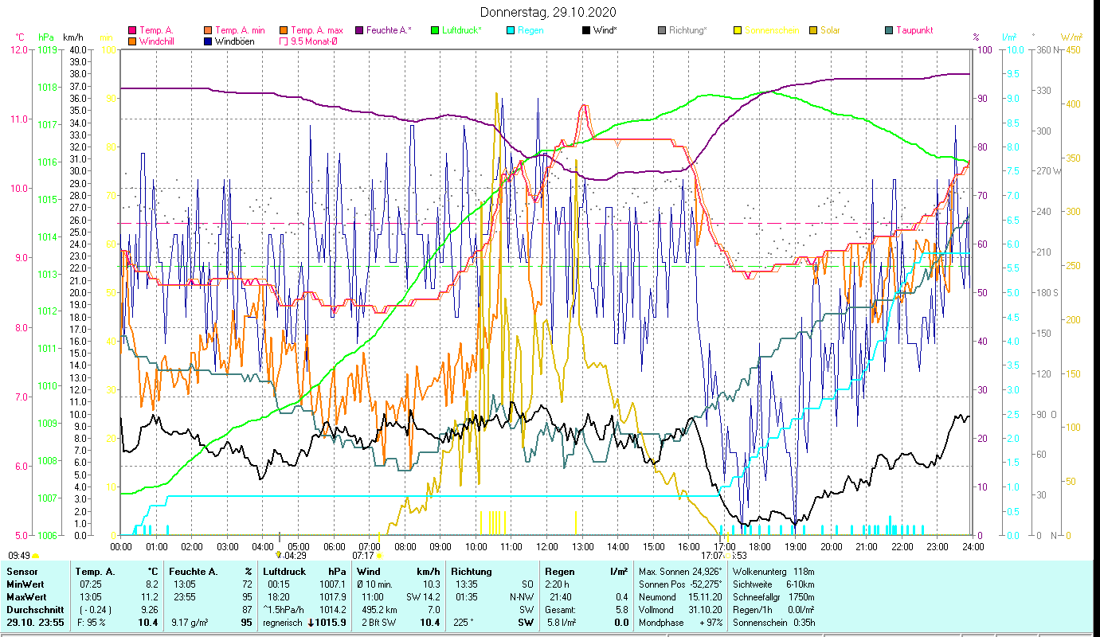Click the dark blue Windböen legend swatch
This screenshot has height=637, width=1100.
pos(209,41)
